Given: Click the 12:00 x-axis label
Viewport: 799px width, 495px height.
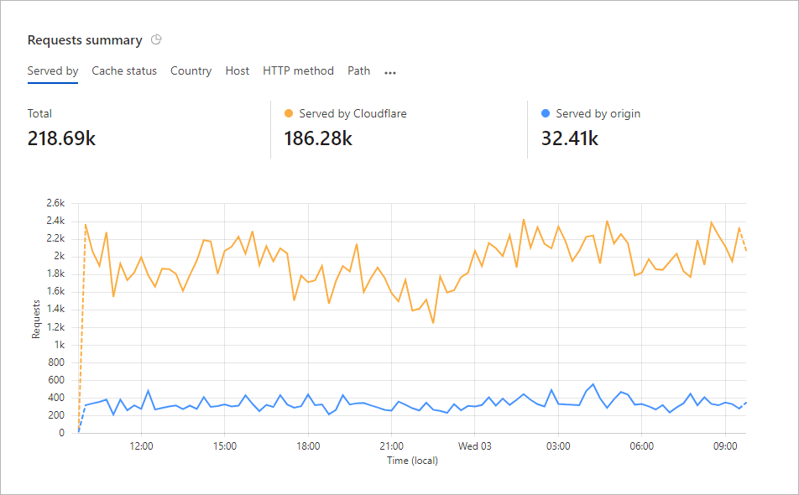Looking at the screenshot, I should (x=141, y=446).
